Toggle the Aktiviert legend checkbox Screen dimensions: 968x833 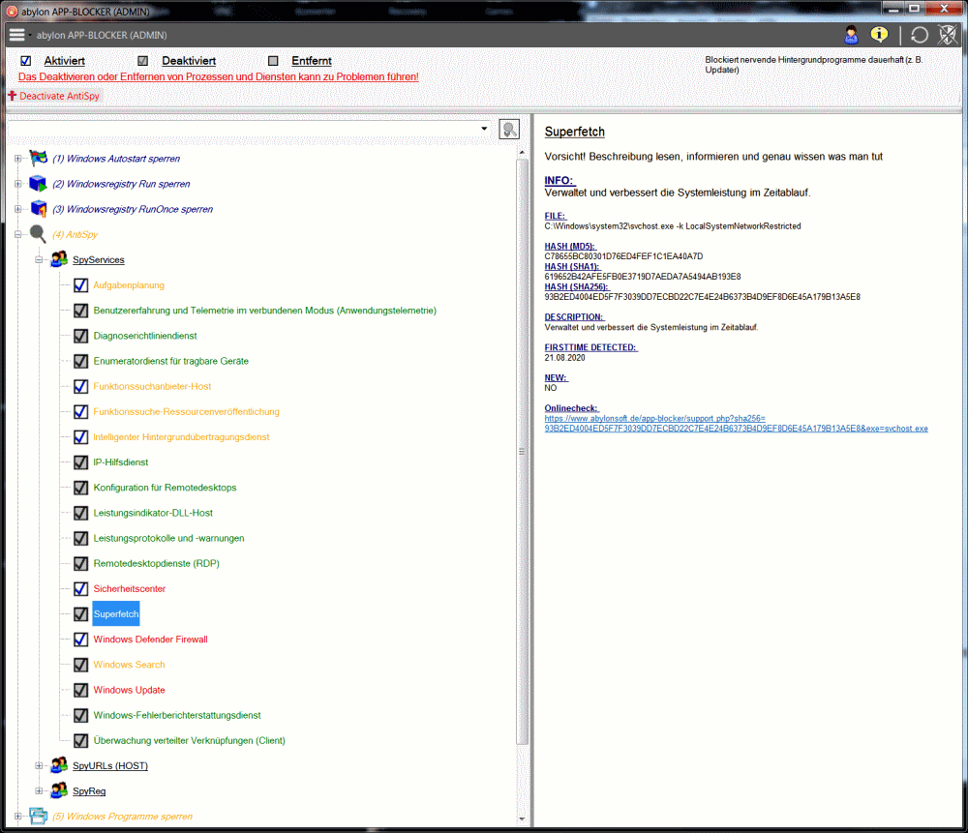(x=26, y=61)
